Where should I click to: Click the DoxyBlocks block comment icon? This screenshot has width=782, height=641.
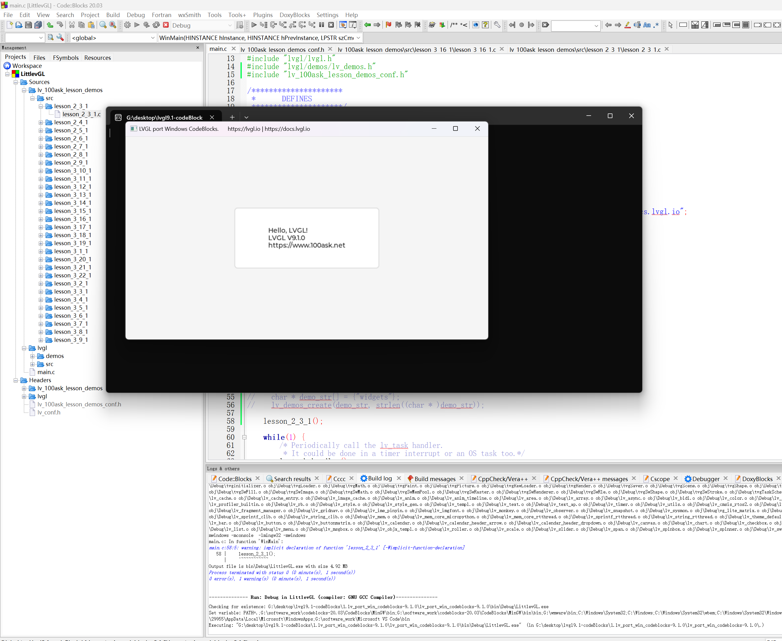454,25
